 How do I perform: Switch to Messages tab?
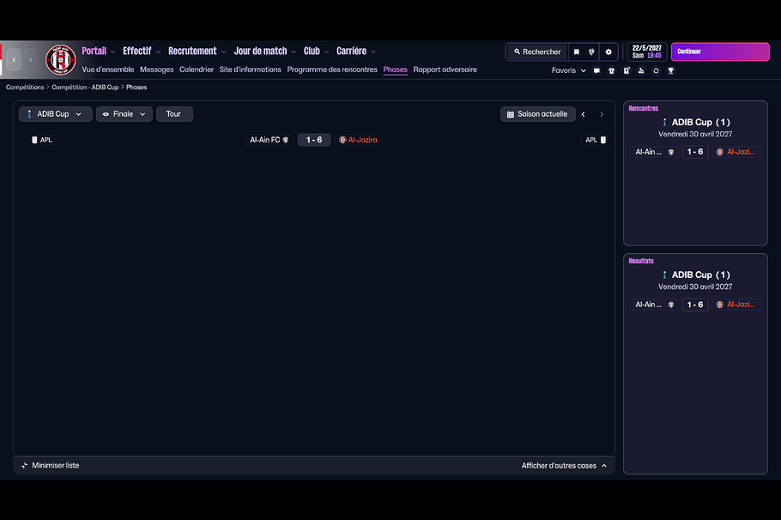157,70
